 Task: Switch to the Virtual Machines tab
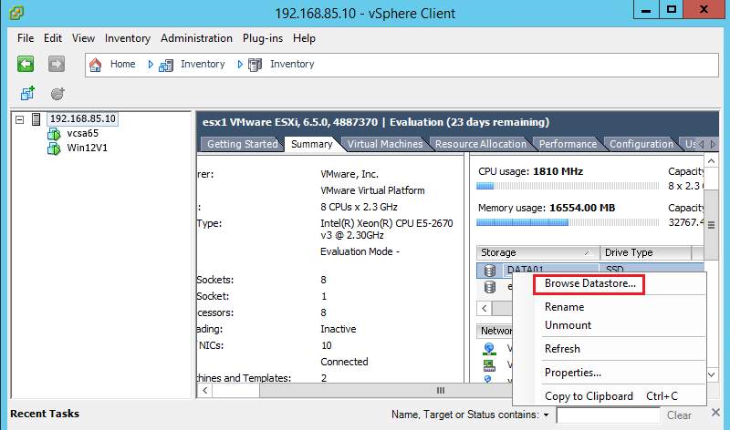tap(385, 144)
